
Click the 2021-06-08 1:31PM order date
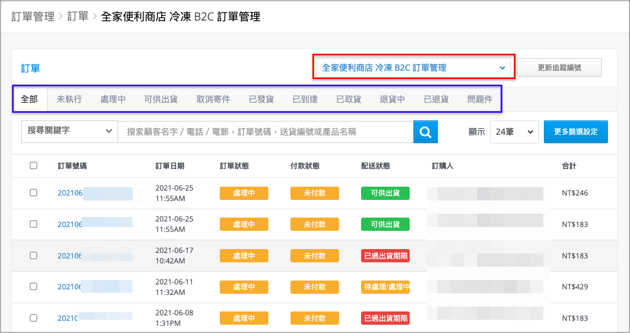click(x=174, y=318)
